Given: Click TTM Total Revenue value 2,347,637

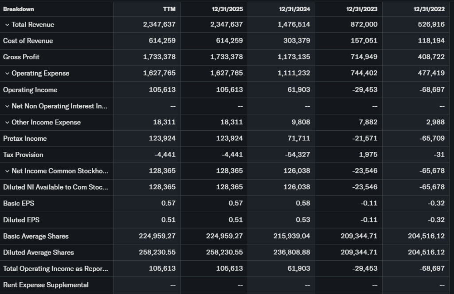Looking at the screenshot, I should click(159, 25).
